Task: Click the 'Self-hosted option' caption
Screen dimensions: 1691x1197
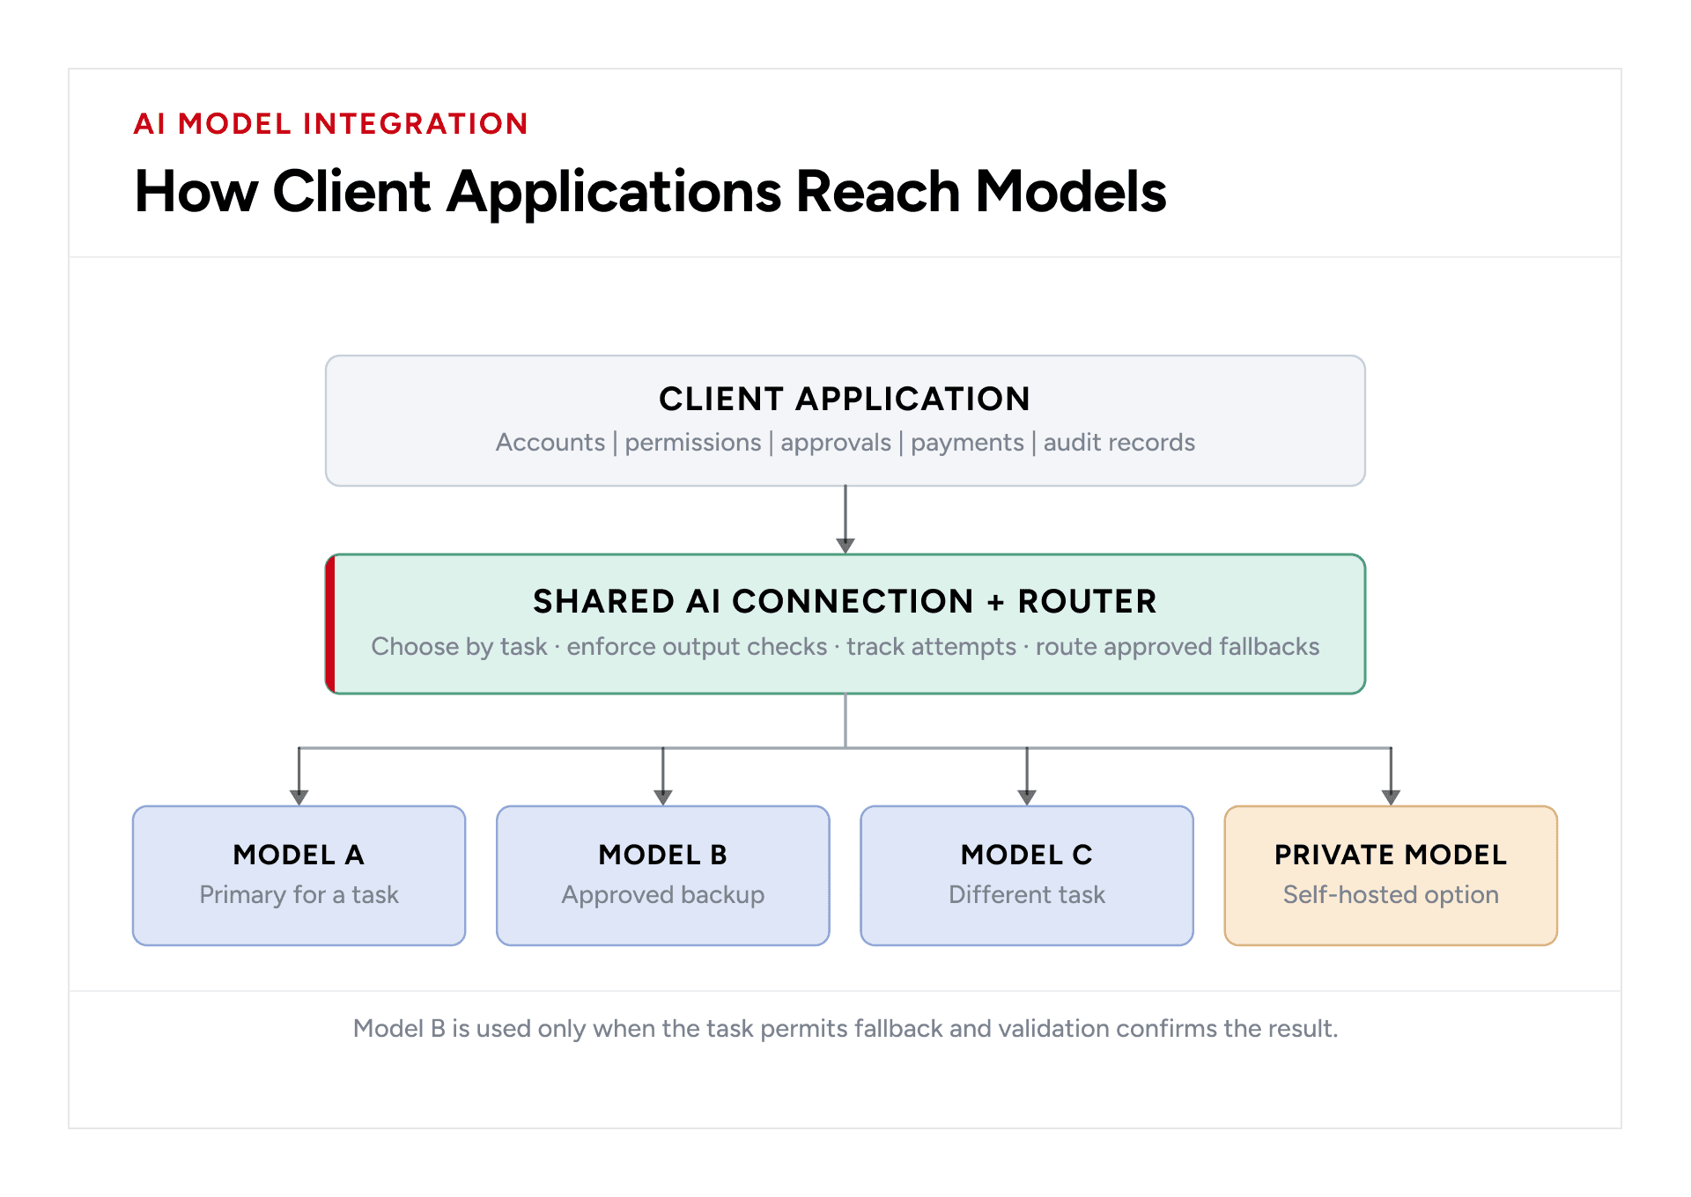Action: [x=1391, y=895]
